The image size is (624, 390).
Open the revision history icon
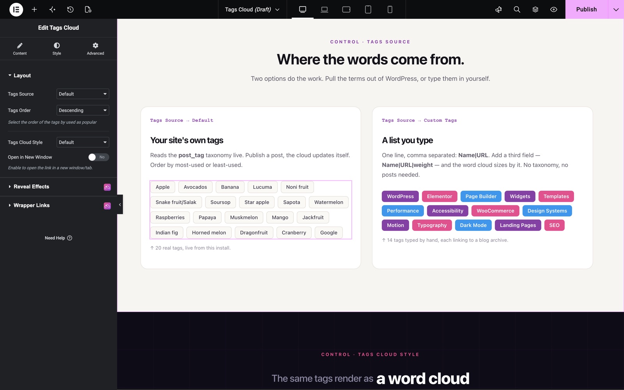[x=70, y=9]
